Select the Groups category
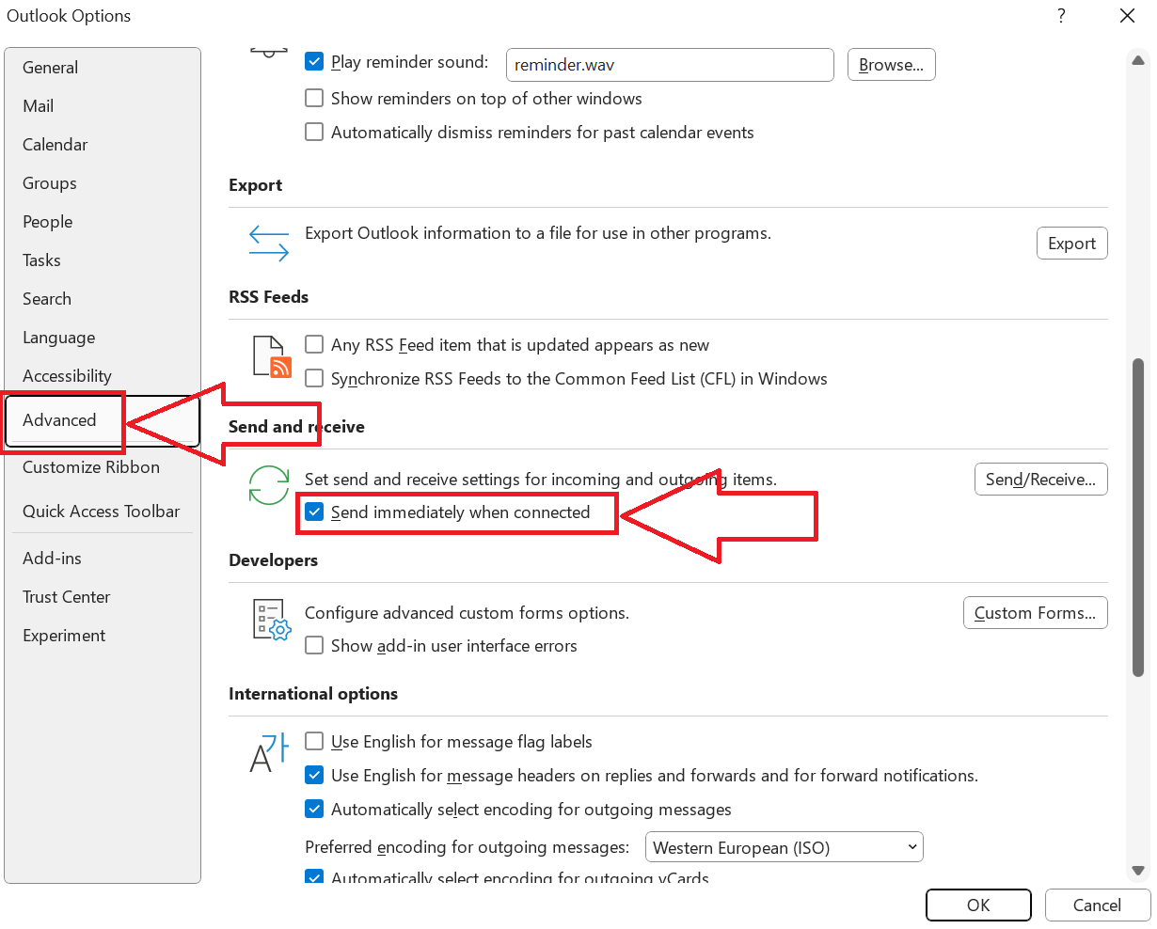Viewport: 1157px width, 929px height. pos(103,183)
